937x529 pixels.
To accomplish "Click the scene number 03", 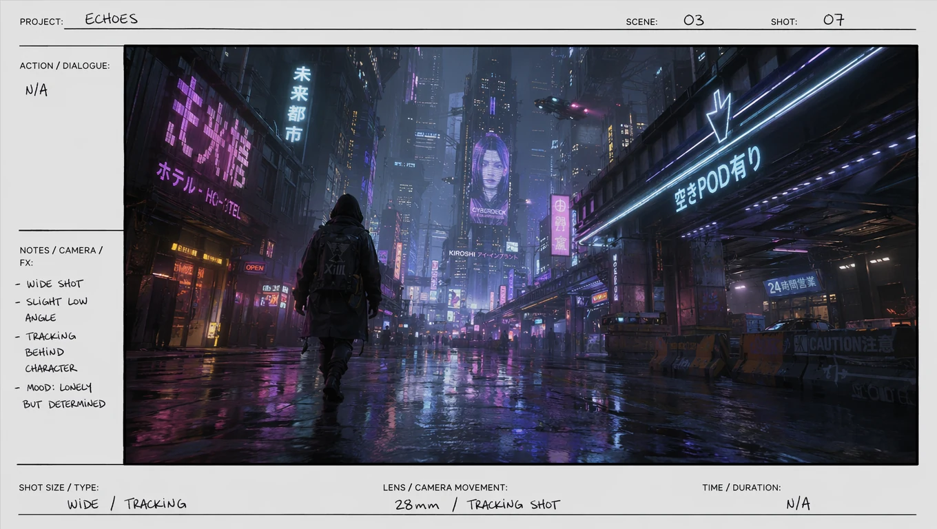I will pos(693,20).
